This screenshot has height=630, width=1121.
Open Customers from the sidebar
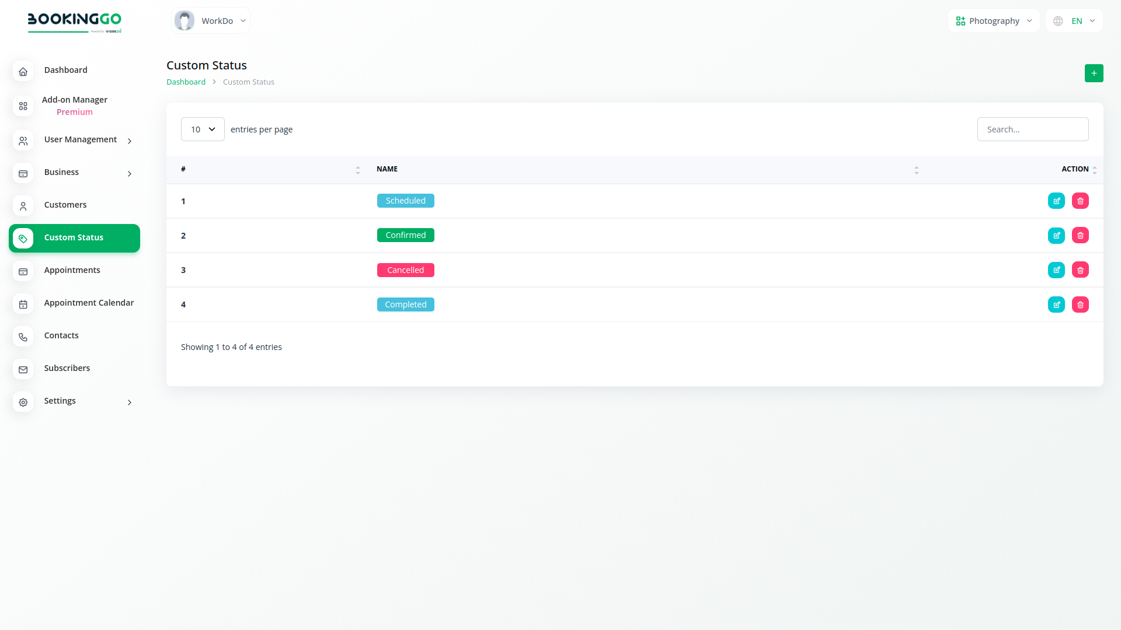click(x=65, y=205)
